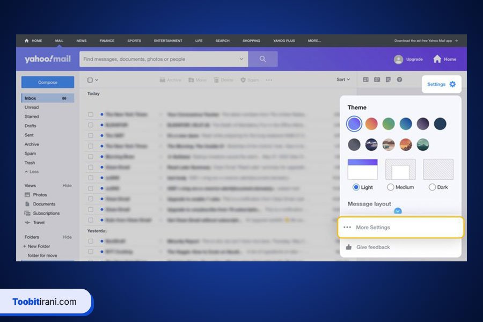Click the Upgrade profile avatar icon
This screenshot has height=322, width=483.
398,59
